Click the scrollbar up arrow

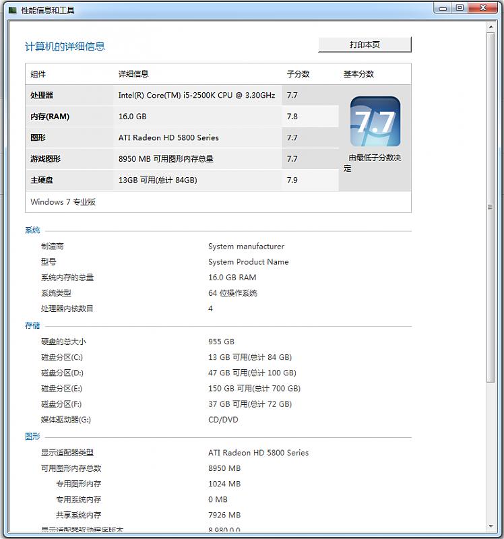(491, 28)
